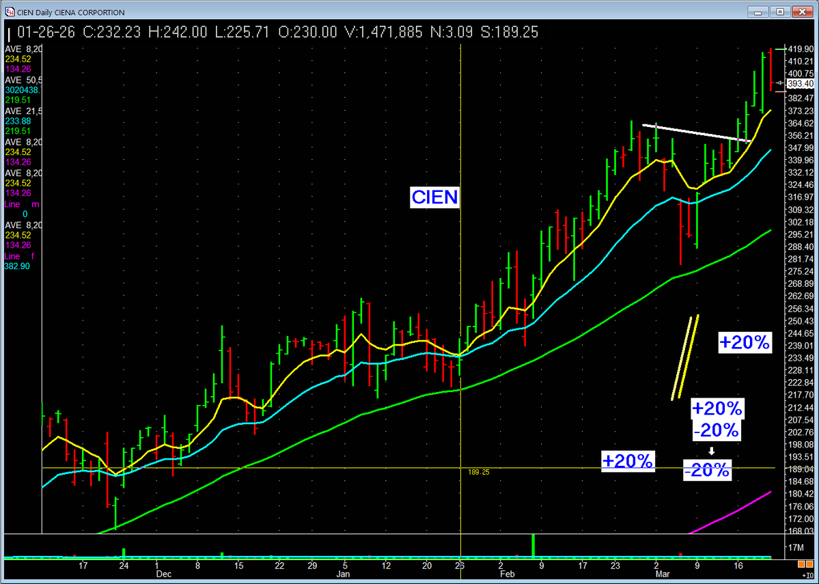The height and width of the screenshot is (584, 819).
Task: Close the CIEN Daily chart window
Action: [x=803, y=12]
